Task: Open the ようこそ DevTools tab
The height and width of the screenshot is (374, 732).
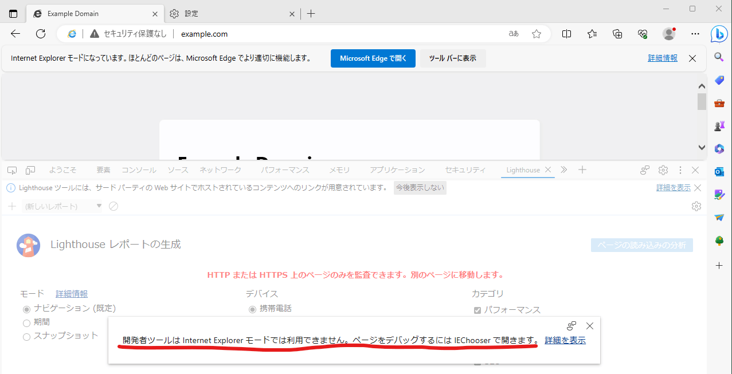Action: click(62, 170)
